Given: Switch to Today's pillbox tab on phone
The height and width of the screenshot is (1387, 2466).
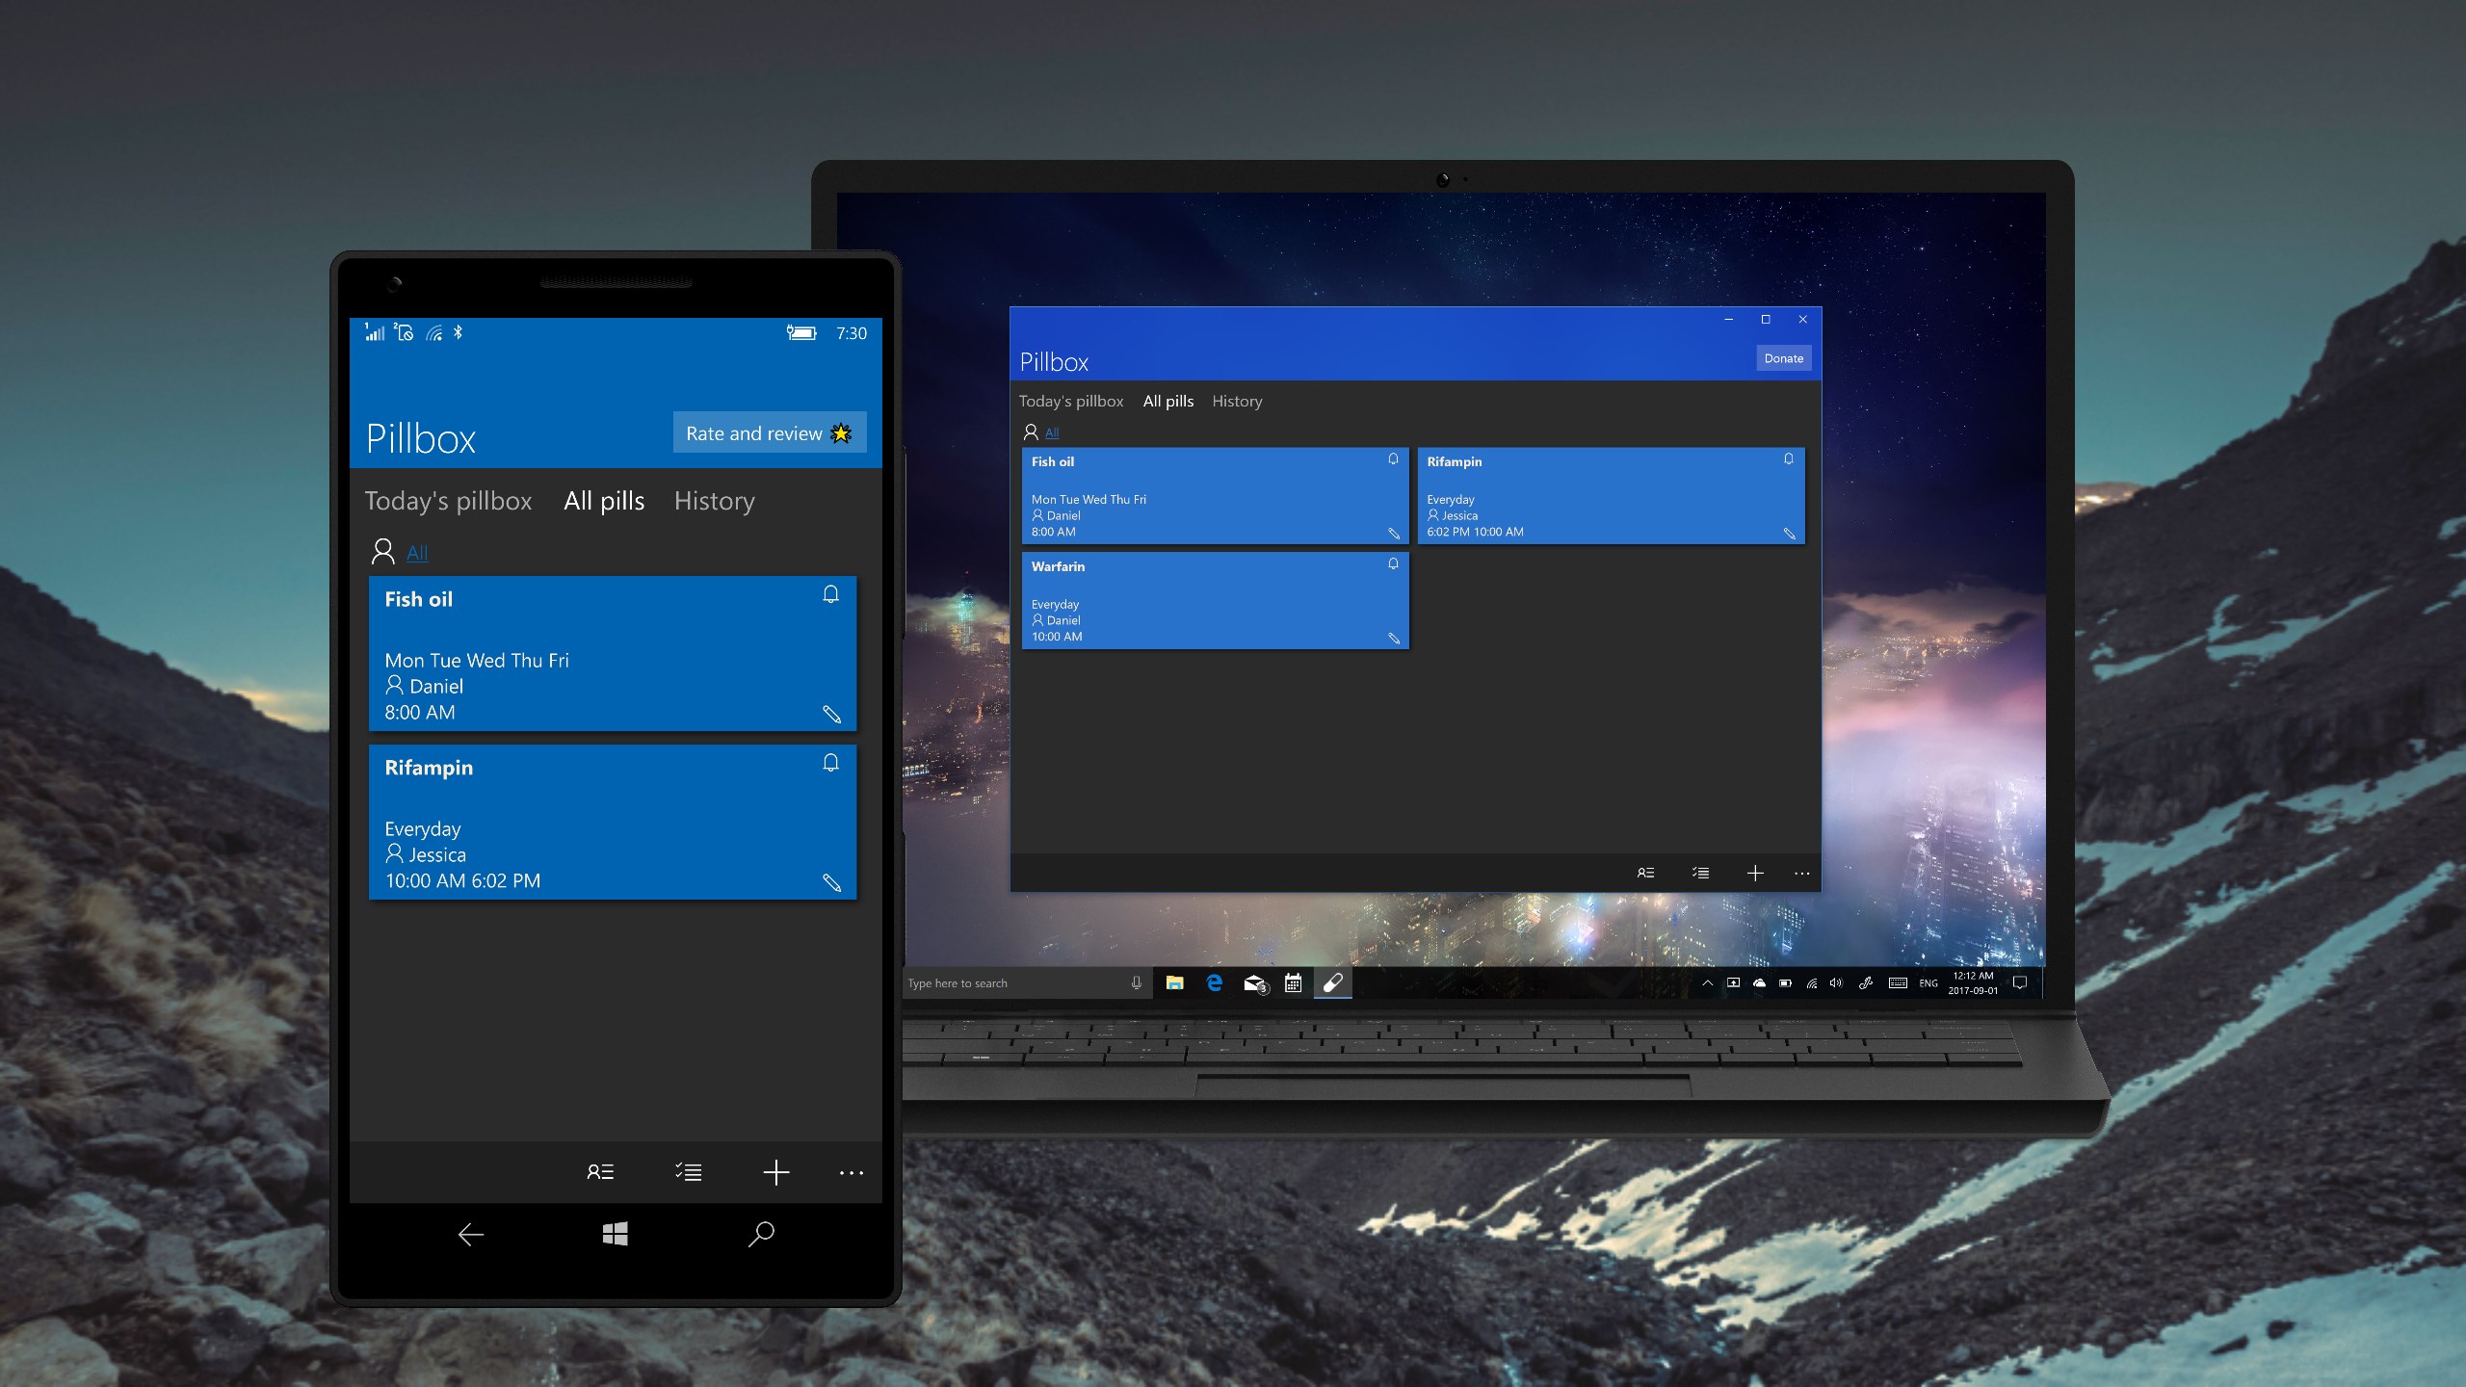Looking at the screenshot, I should coord(448,501).
